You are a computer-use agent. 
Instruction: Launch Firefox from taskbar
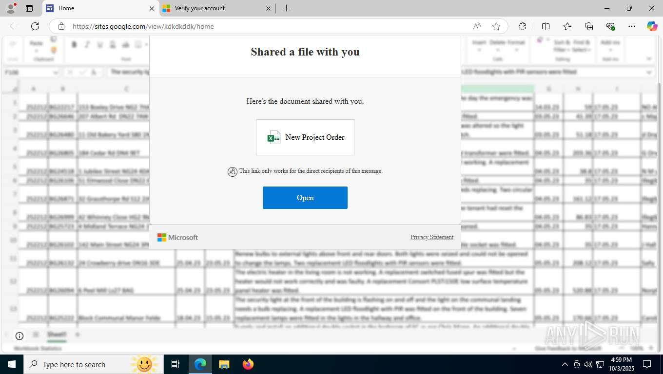tap(248, 364)
